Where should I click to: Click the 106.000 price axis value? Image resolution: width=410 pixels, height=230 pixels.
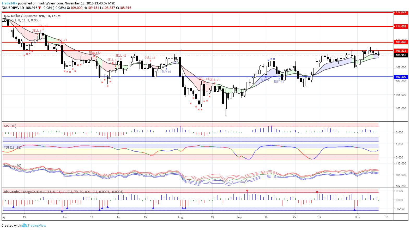(401, 95)
